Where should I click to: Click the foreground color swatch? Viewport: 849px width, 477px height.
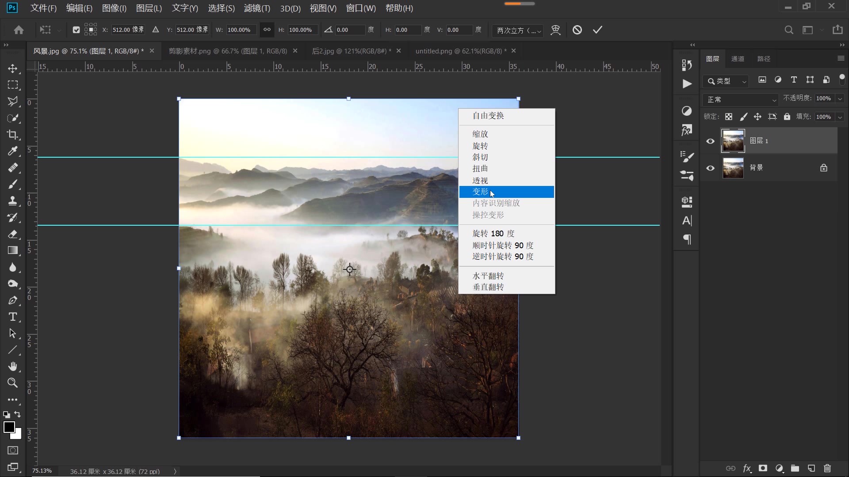coord(10,427)
